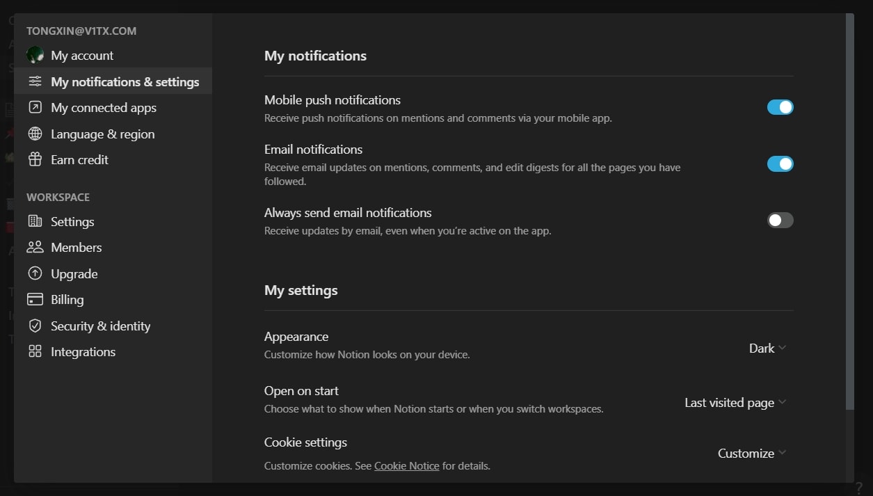Open the My account page
The height and width of the screenshot is (496, 873).
(82, 55)
